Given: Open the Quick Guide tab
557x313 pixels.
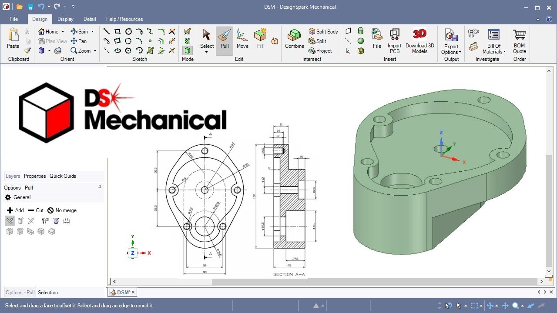Looking at the screenshot, I should (63, 176).
